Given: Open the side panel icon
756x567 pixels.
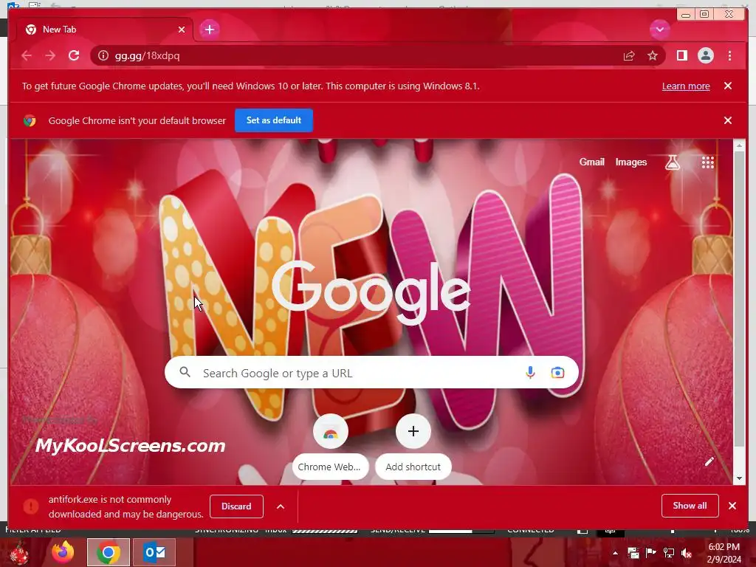Looking at the screenshot, I should [681, 55].
